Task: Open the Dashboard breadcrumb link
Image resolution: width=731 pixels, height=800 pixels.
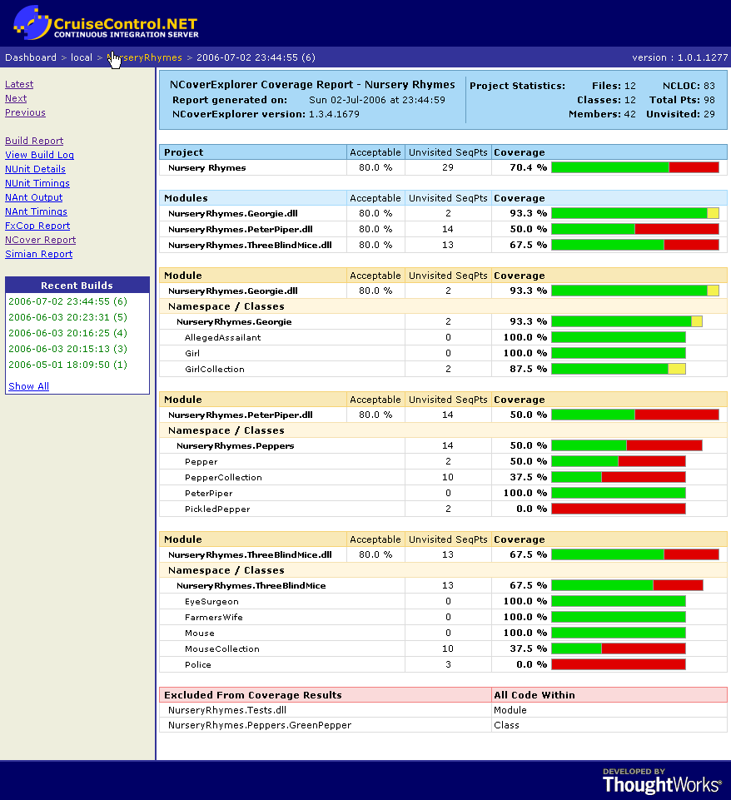Action: point(31,57)
